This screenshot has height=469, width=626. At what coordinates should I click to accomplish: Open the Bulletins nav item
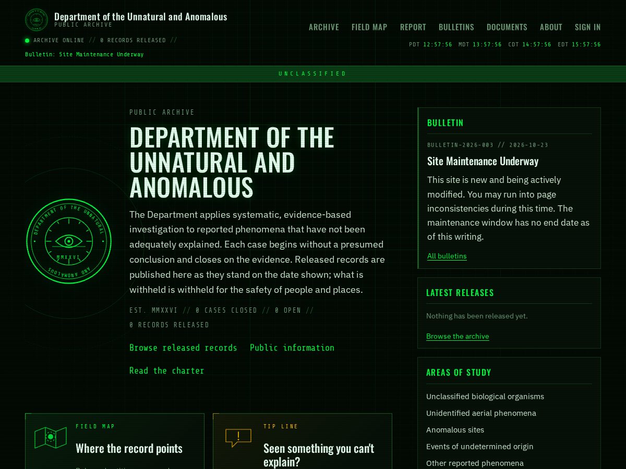click(x=456, y=27)
